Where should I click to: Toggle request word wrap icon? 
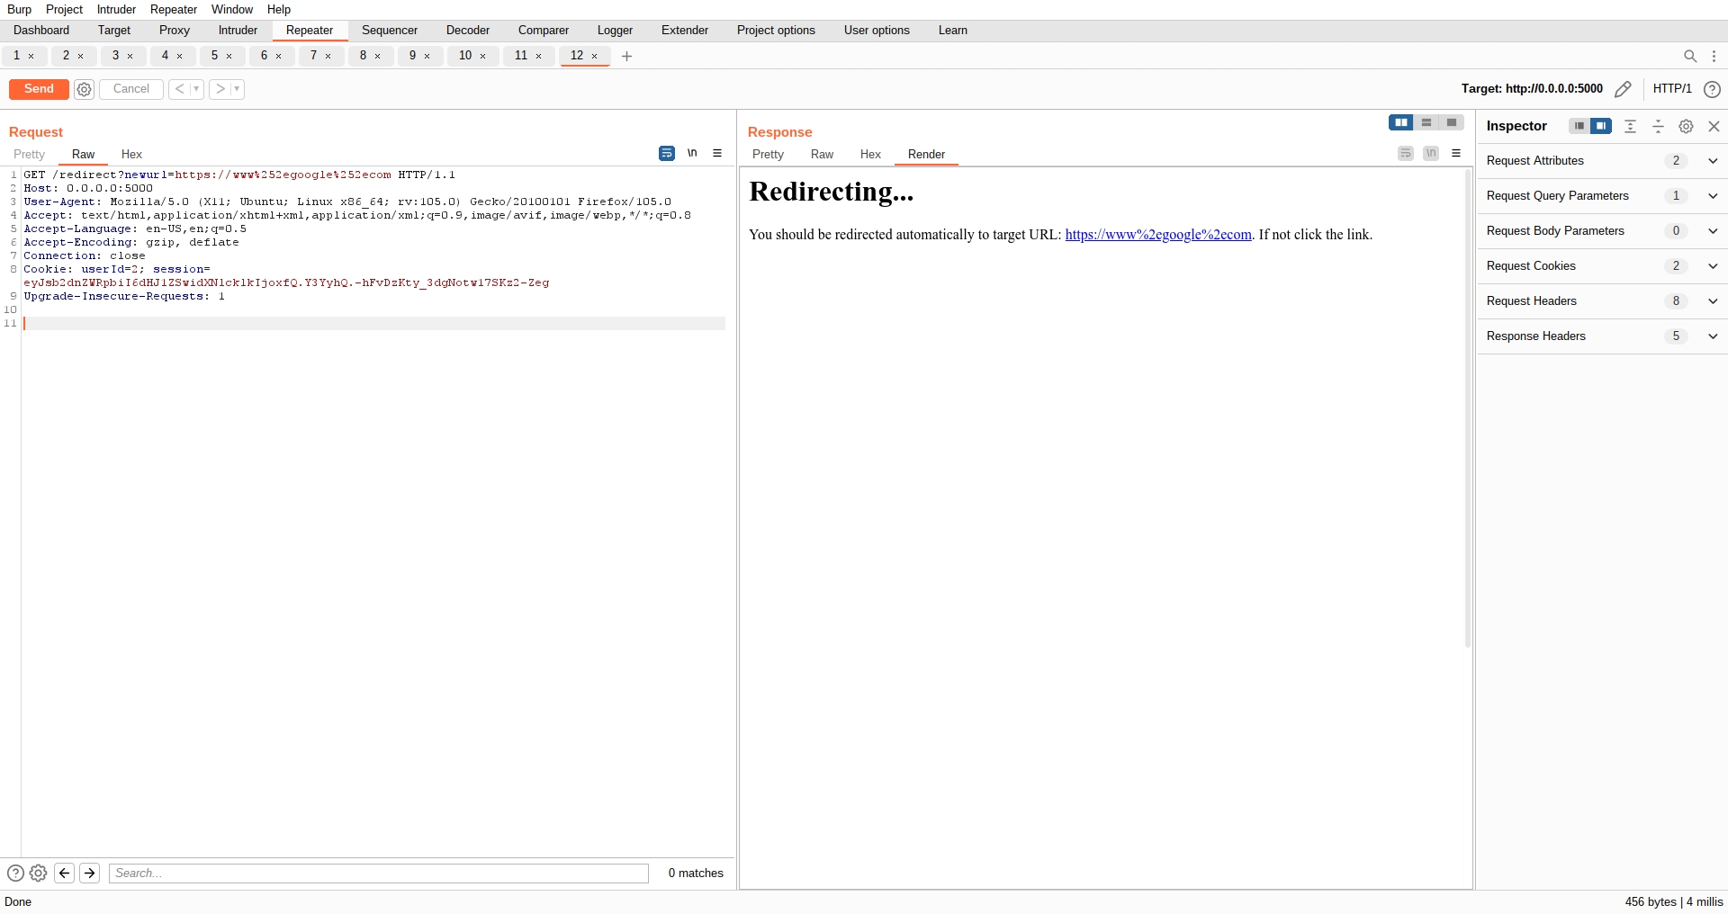[666, 154]
